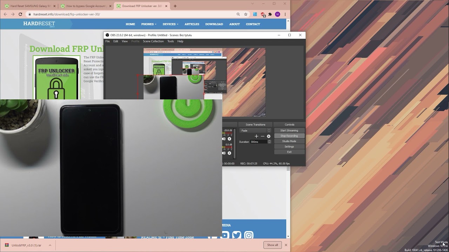
Task: Click the FRP Unlocker phone image
Action: point(57,77)
